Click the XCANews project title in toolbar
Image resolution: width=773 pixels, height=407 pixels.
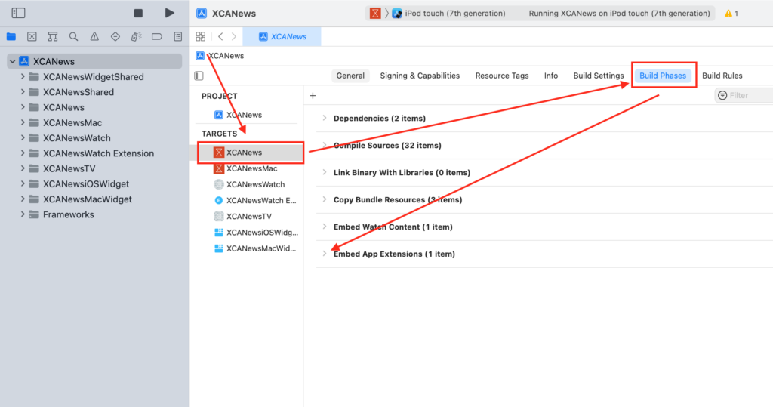click(x=234, y=14)
